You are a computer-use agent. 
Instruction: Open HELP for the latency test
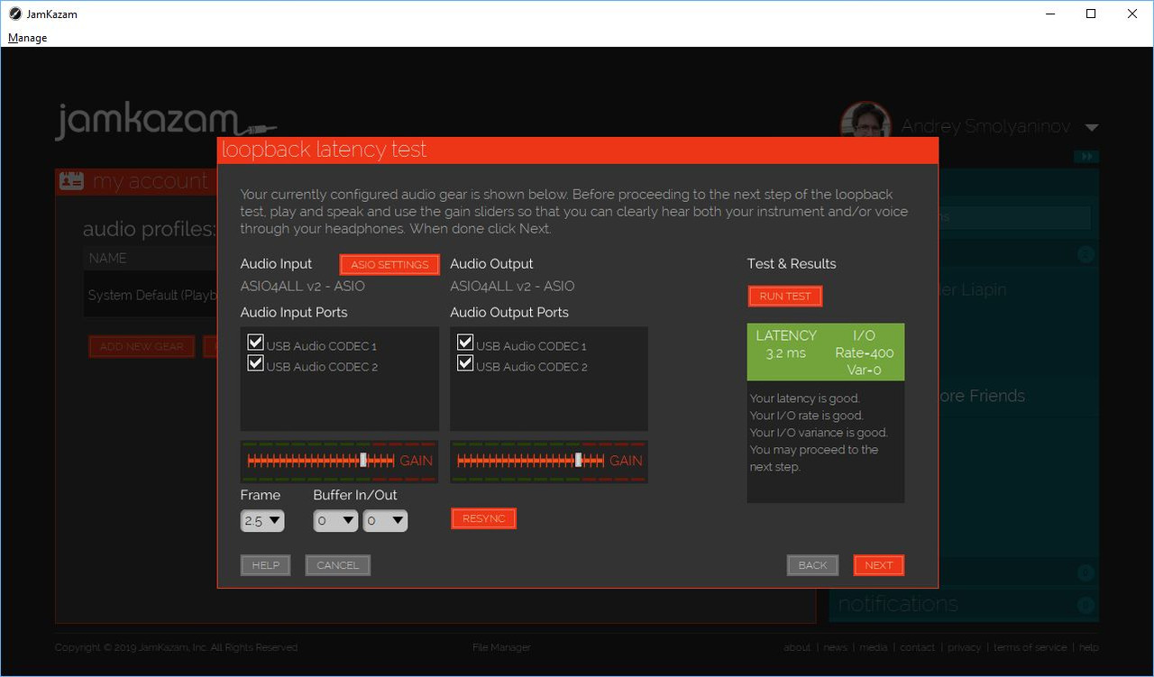point(265,565)
